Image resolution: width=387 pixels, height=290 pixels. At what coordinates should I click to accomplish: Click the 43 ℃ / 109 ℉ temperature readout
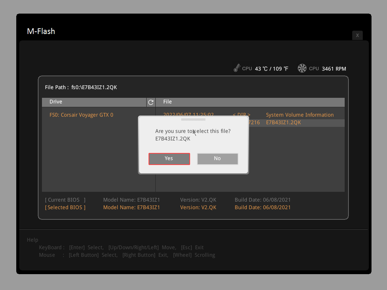tap(271, 69)
